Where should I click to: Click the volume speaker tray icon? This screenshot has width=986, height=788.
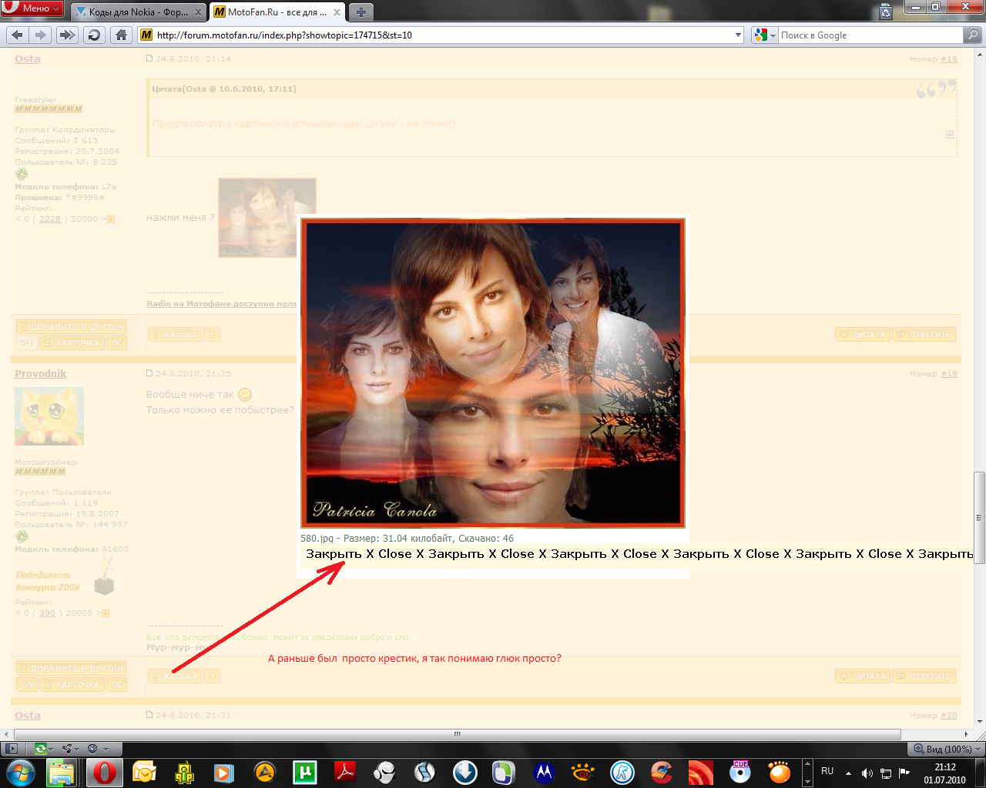(867, 773)
